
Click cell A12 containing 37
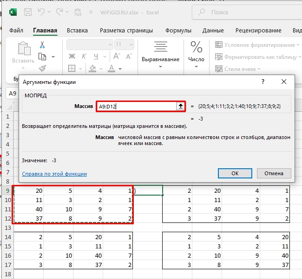29,218
